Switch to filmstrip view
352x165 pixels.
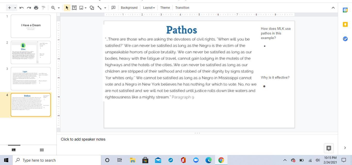14,150
